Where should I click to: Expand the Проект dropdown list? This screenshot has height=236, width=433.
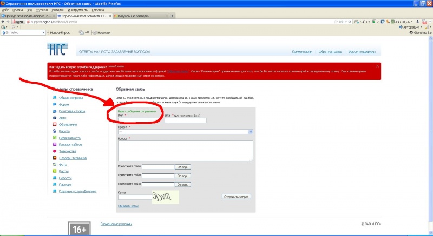point(251,131)
